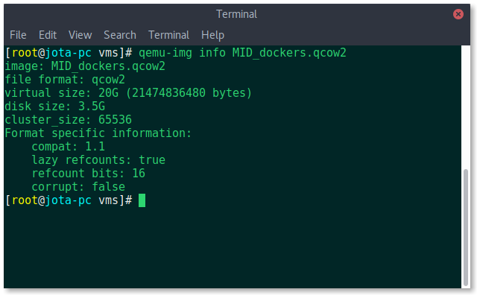Open the Help menu
The height and width of the screenshot is (295, 477).
click(x=212, y=35)
